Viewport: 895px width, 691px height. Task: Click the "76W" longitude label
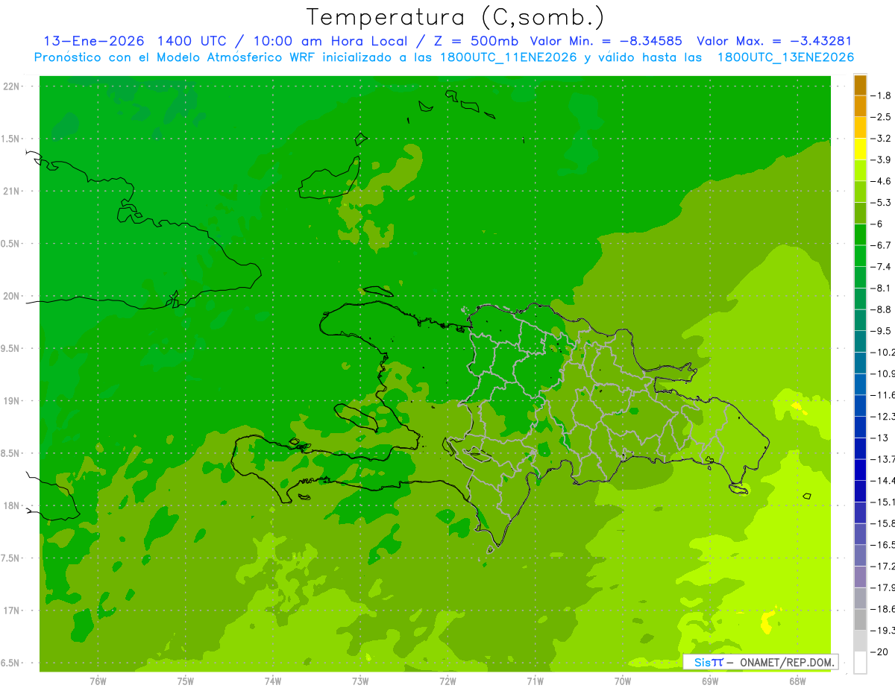(98, 681)
